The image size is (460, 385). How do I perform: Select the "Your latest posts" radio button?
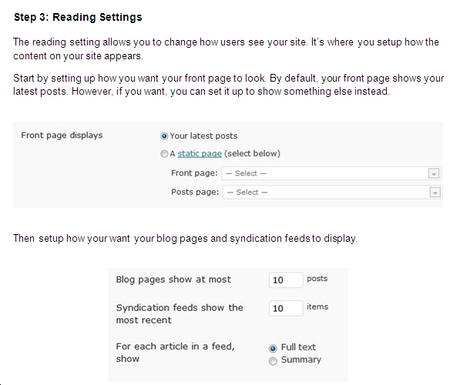[164, 136]
